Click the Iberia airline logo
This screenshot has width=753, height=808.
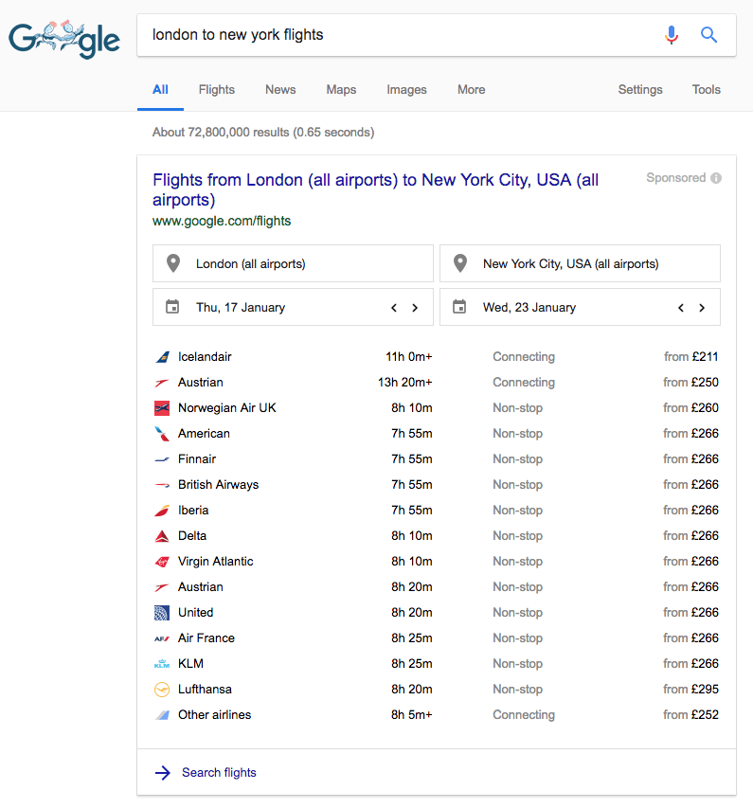tap(162, 511)
